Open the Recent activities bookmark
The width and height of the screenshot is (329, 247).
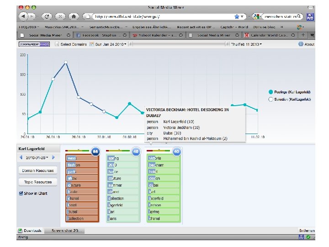pyautogui.click(x=196, y=27)
